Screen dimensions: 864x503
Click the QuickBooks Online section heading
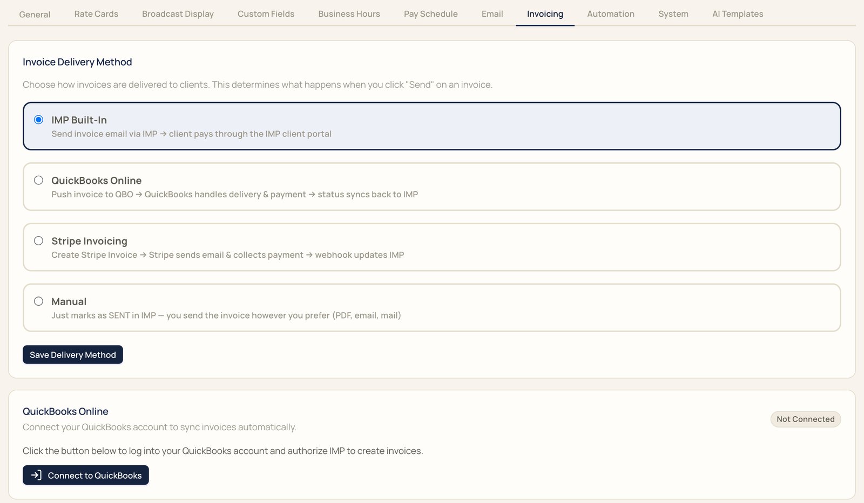click(x=65, y=411)
